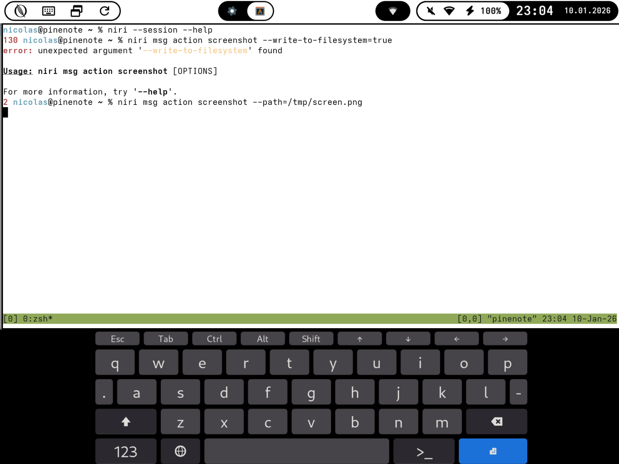
Task: Toggle the Ctrl modifier key
Action: (x=214, y=339)
